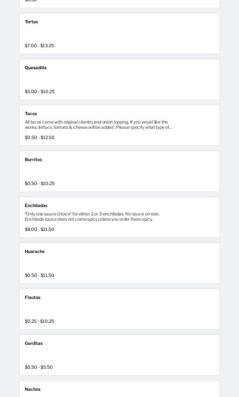Click the Burritos price range text
Image resolution: width=239 pixels, height=397 pixels.
coord(40,183)
